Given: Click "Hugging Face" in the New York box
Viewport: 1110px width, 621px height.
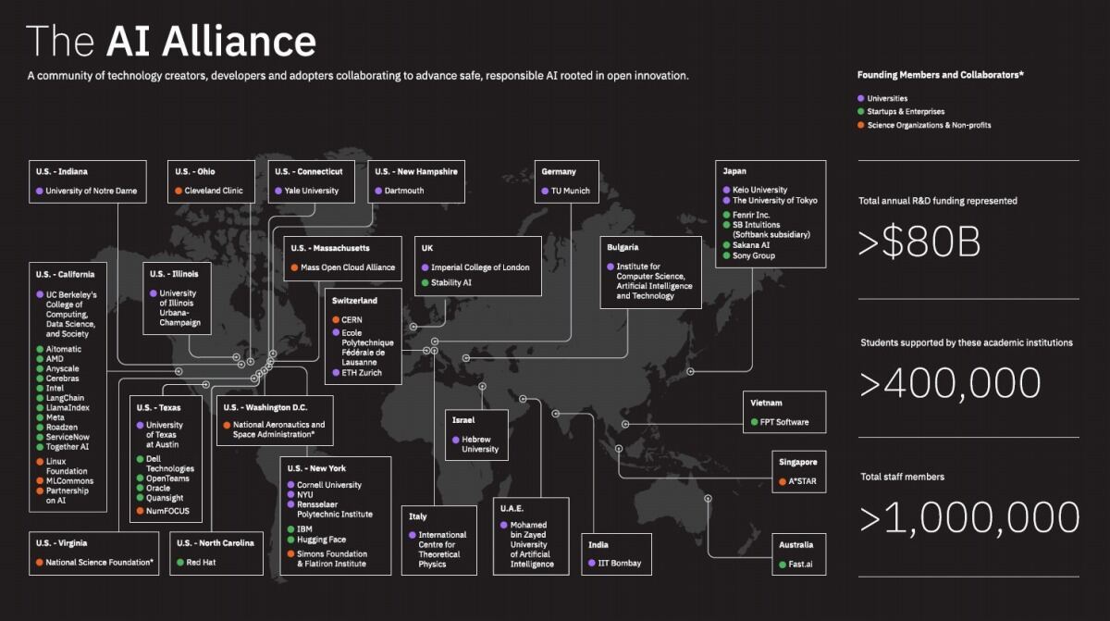Looking at the screenshot, I should point(321,540).
